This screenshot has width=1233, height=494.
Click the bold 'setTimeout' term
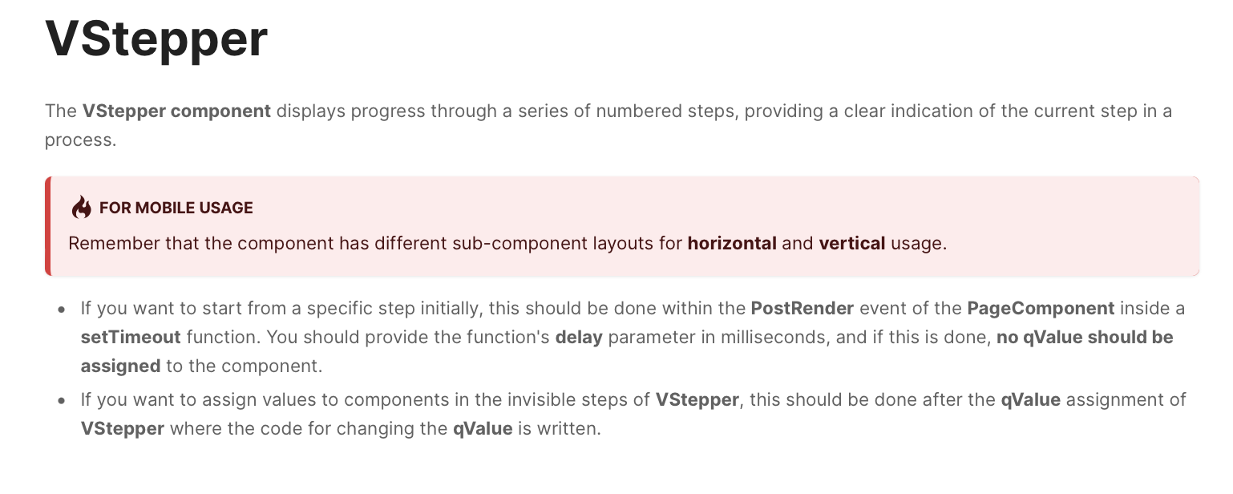(x=129, y=337)
